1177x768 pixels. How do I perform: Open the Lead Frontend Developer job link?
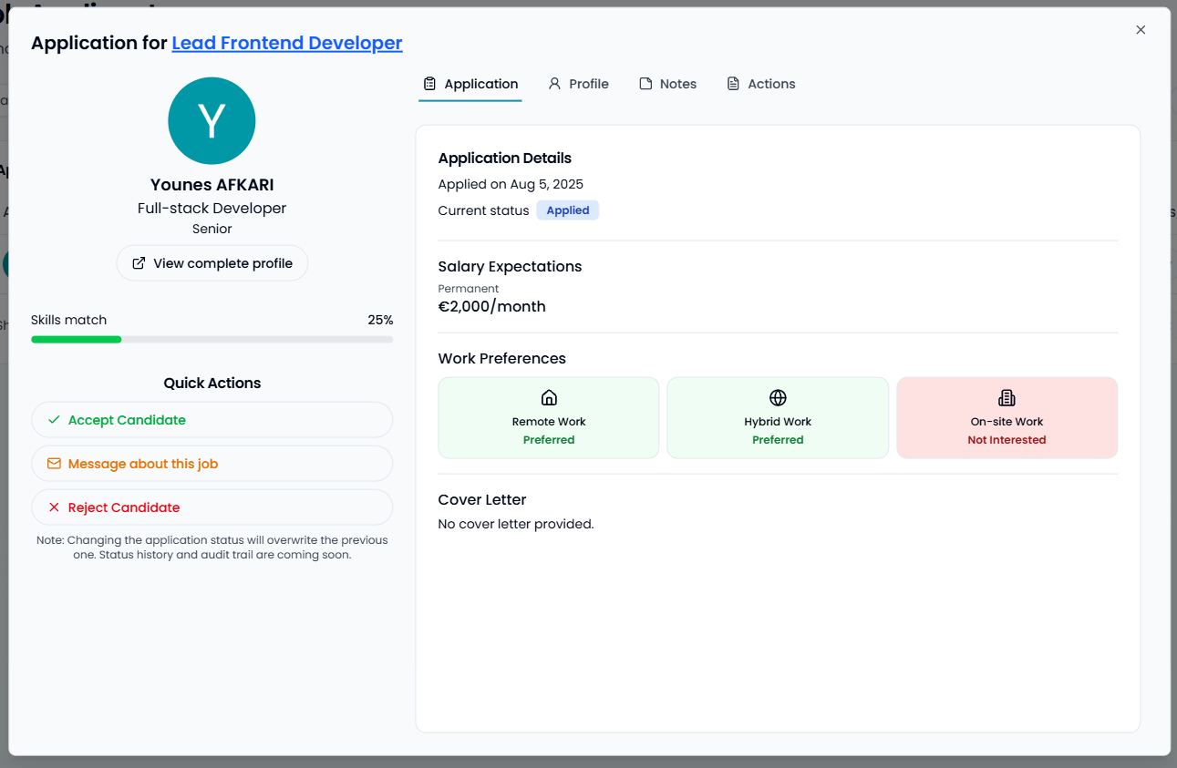286,43
